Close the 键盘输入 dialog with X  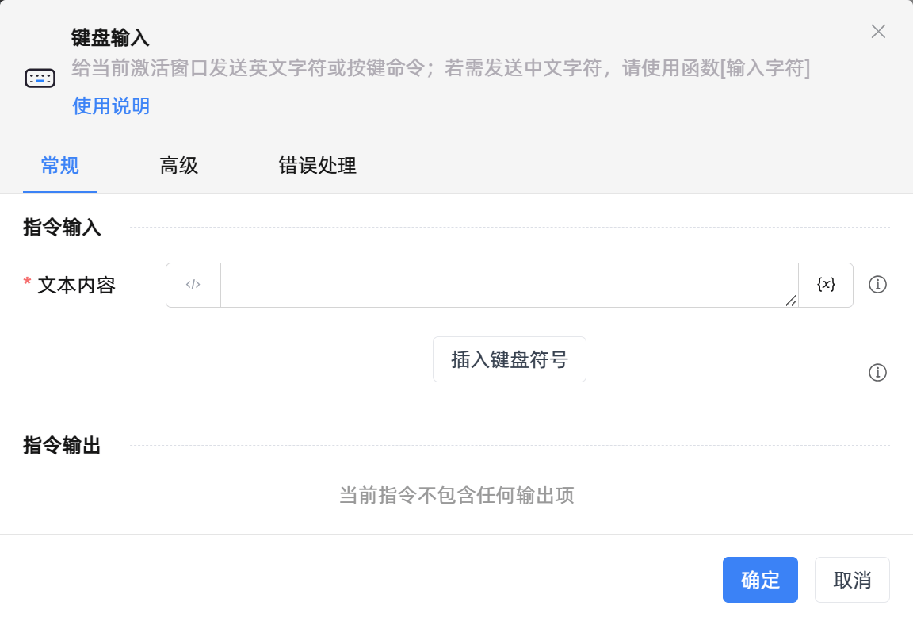[878, 32]
